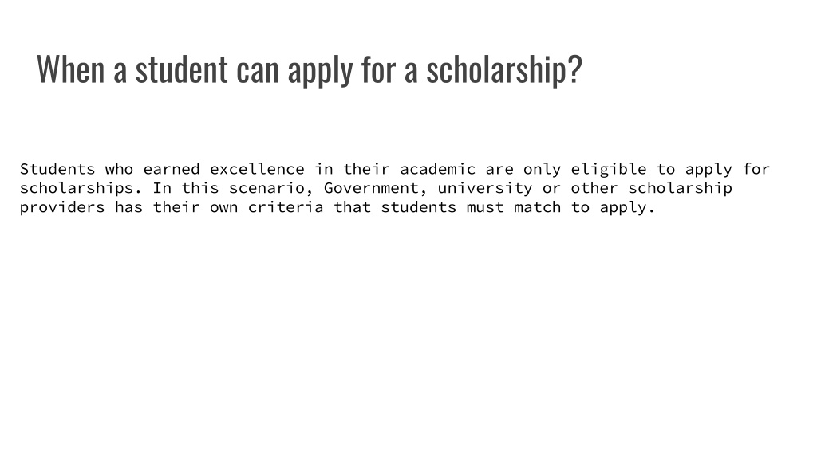Click the word "who" after Students
The height and width of the screenshot is (459, 817).
120,169
